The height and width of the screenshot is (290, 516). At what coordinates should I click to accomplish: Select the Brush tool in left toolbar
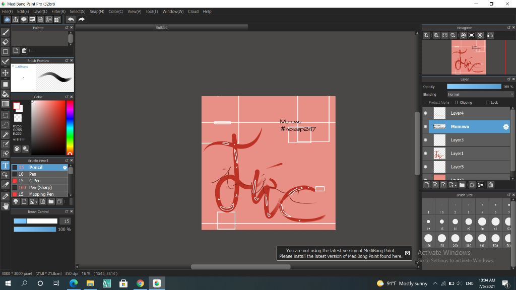[5, 32]
